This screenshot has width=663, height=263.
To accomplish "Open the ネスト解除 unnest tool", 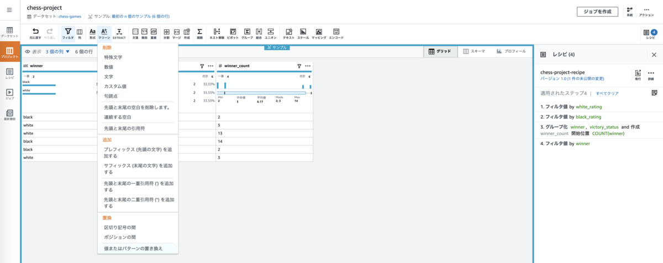I will (x=217, y=34).
